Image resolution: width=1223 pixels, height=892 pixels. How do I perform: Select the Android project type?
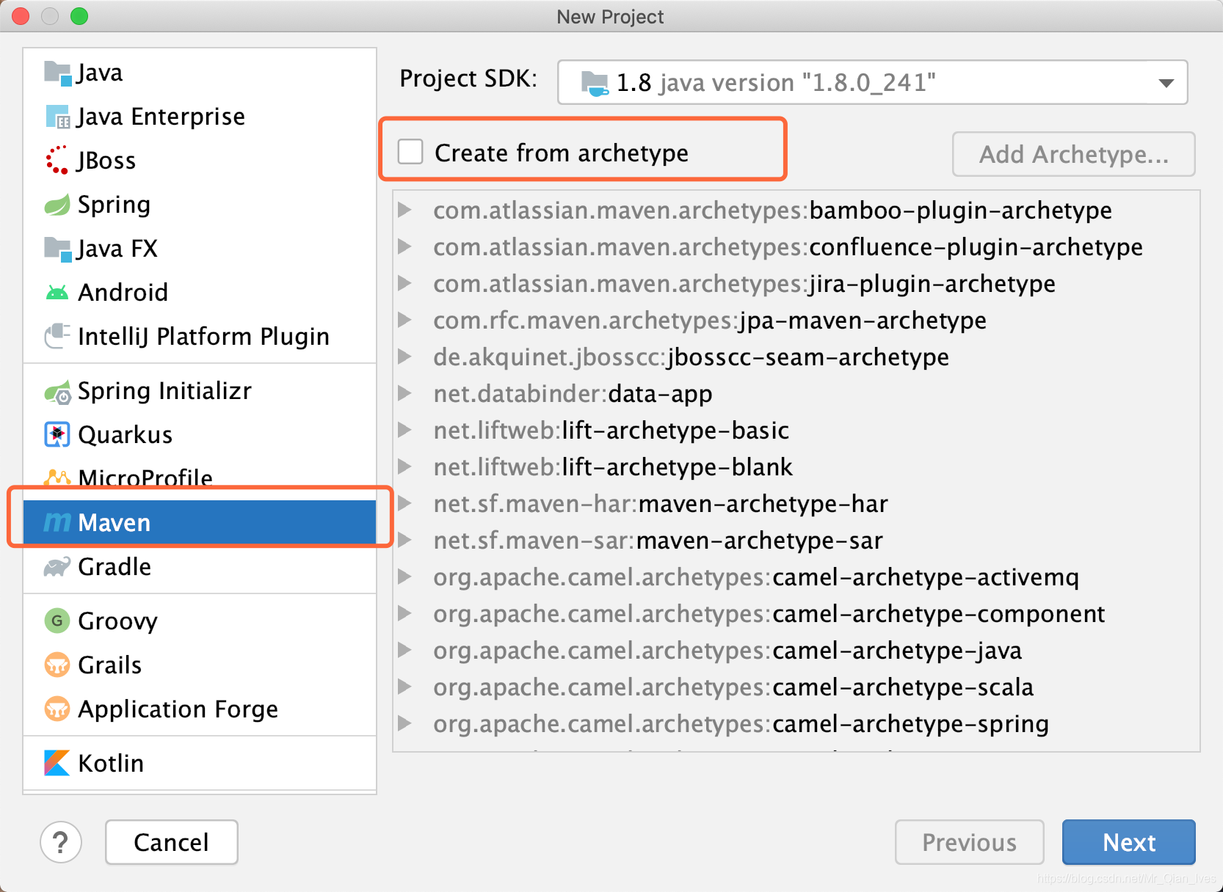click(123, 292)
